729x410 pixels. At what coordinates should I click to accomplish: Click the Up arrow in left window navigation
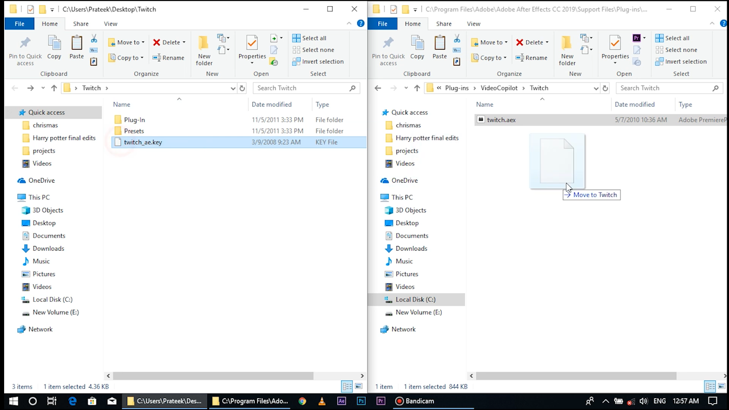coord(54,88)
